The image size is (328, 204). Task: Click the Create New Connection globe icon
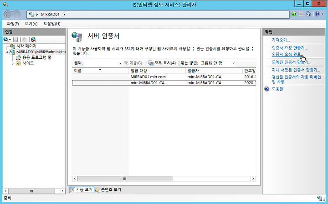pyautogui.click(x=6, y=39)
